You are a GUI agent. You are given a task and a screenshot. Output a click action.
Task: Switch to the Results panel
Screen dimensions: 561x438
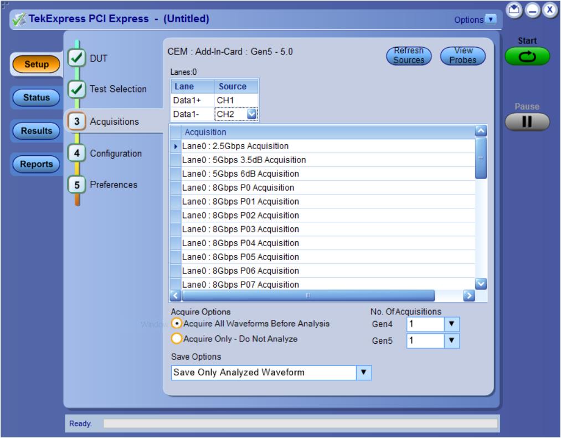coord(36,131)
